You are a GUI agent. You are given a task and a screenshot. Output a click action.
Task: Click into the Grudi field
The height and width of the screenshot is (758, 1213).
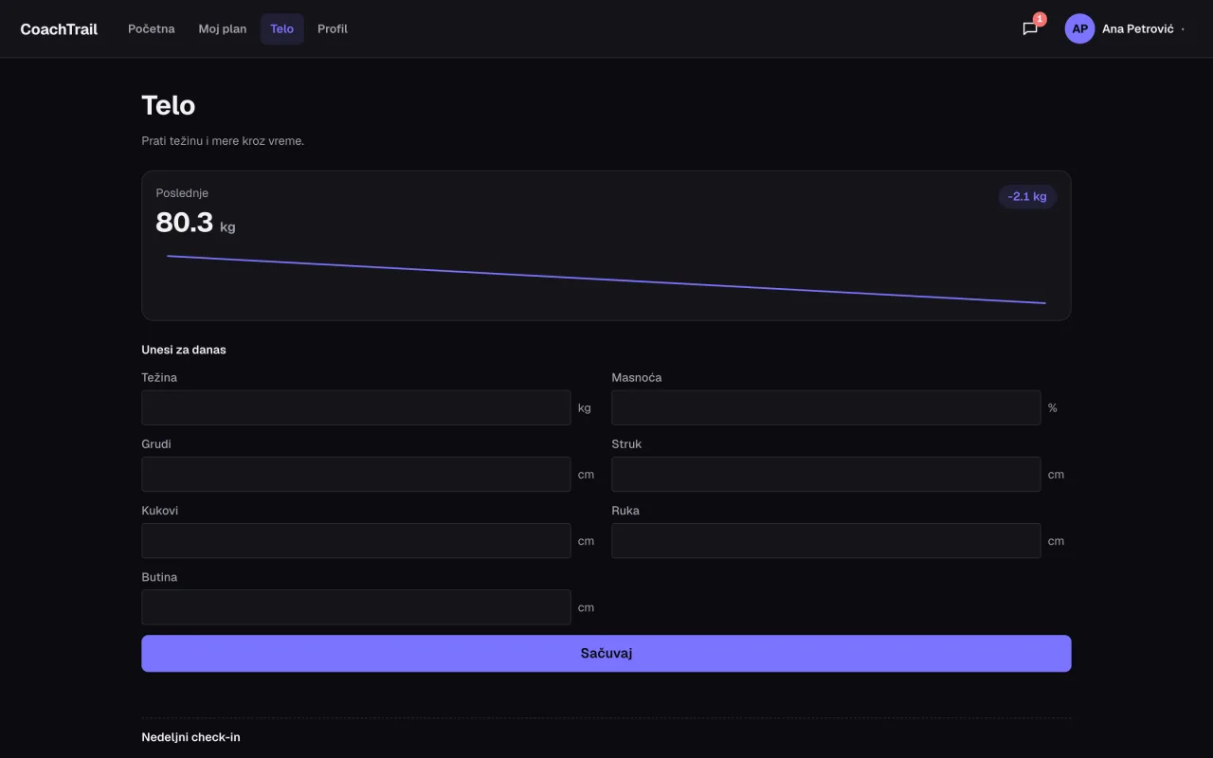[x=356, y=474]
